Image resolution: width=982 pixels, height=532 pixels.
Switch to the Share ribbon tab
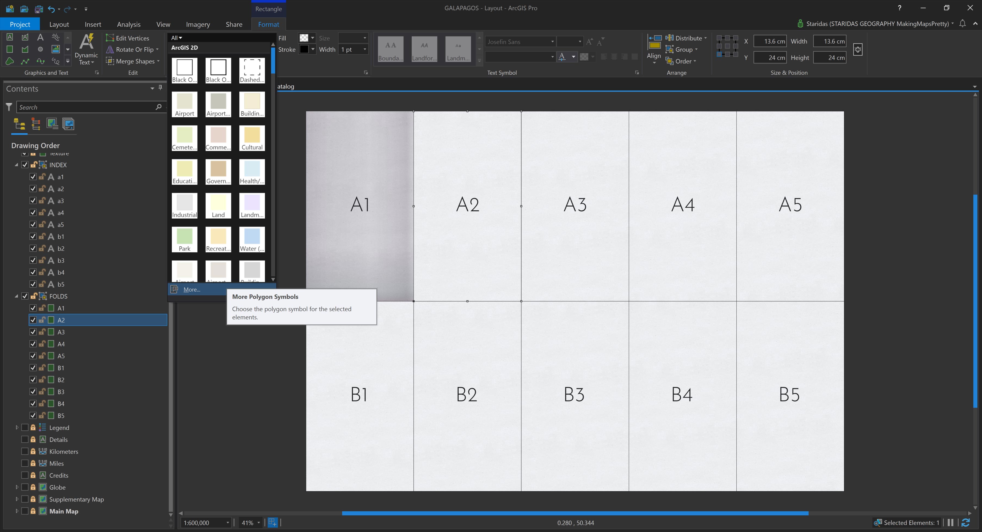tap(234, 24)
